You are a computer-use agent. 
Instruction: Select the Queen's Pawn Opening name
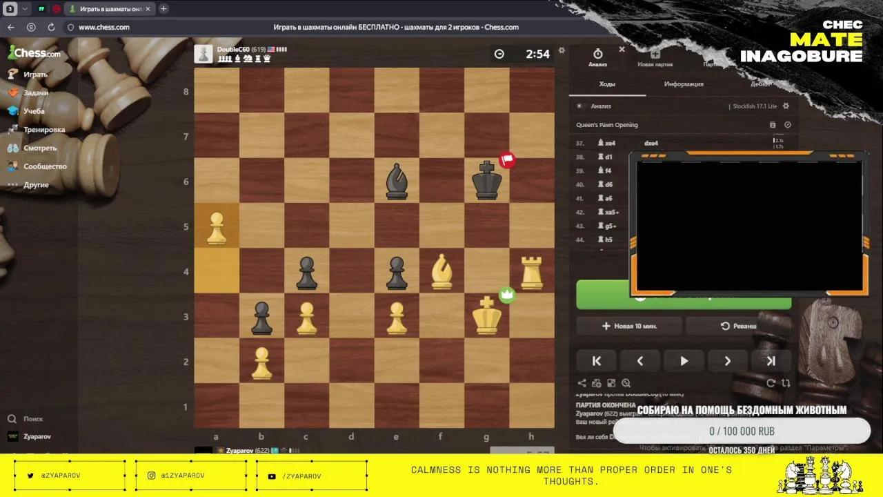[x=607, y=125]
